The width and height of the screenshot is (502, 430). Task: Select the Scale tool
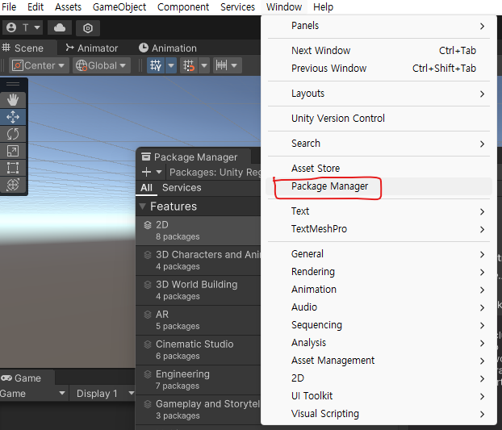coord(13,151)
